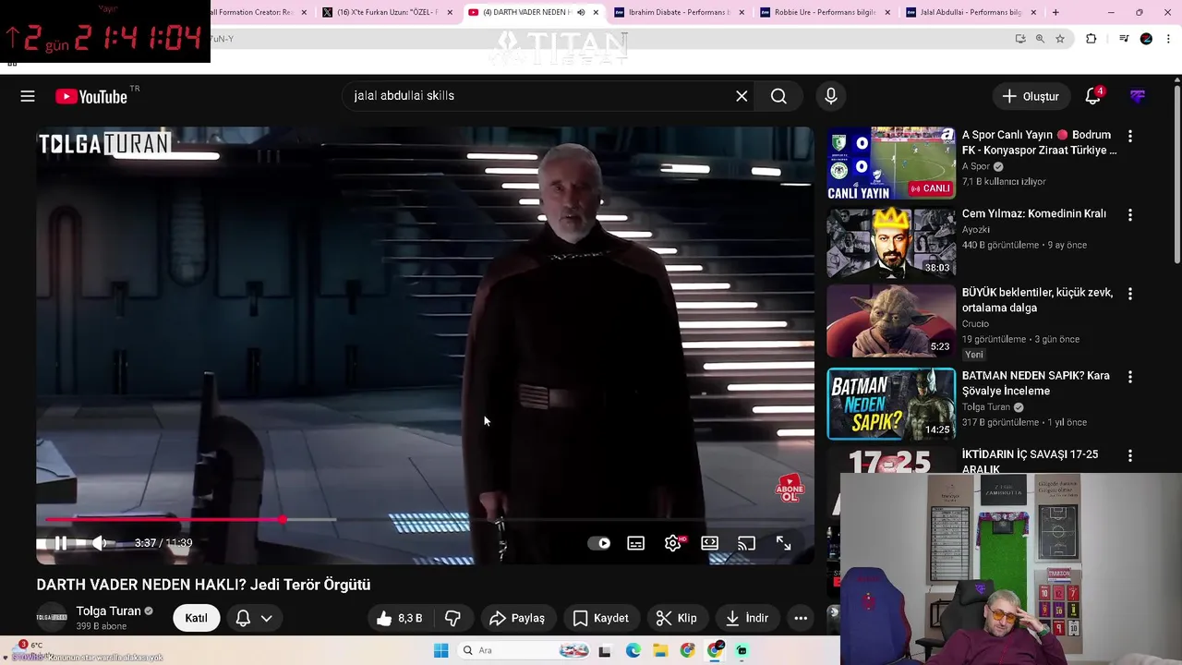
Task: Toggle subtitles/closed captions in player
Action: 635,543
